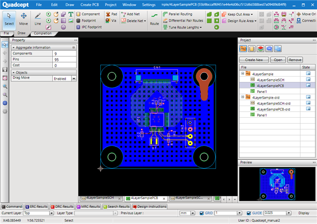
Task: Open the File menu
Action: click(x=39, y=5)
